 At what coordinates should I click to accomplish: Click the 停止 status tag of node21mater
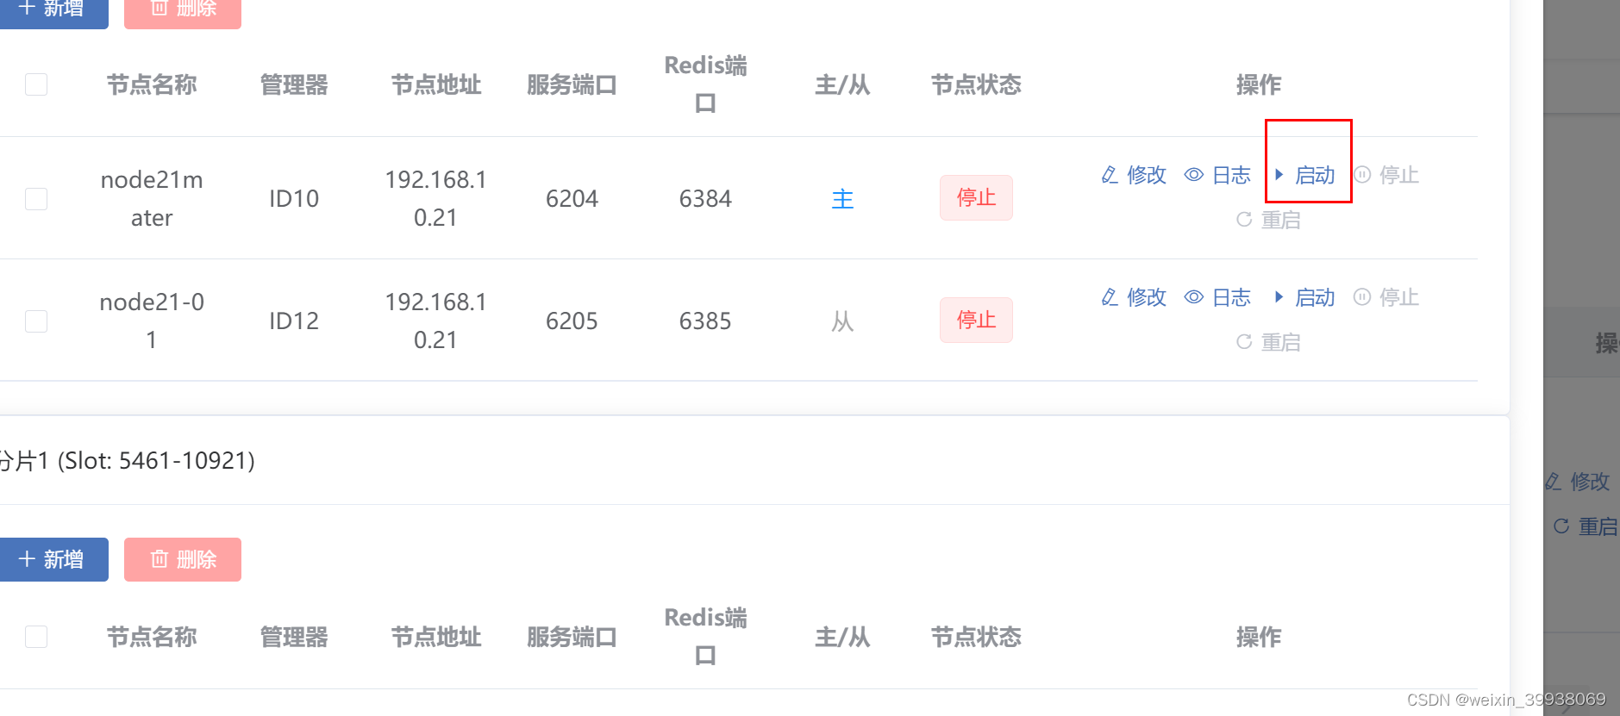pos(976,198)
